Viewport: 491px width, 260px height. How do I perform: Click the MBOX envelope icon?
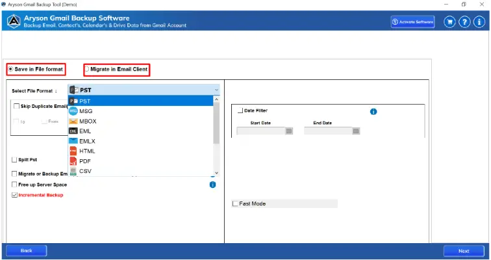click(73, 121)
